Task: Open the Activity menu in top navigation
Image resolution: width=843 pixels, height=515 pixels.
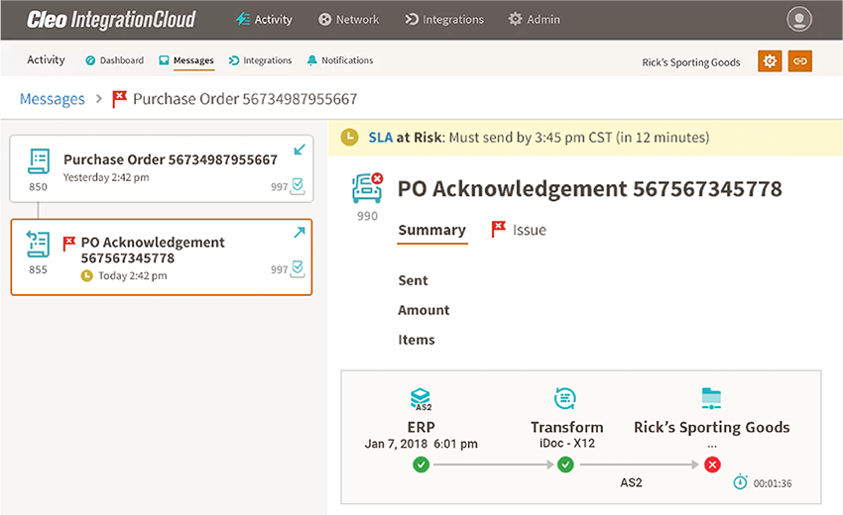Action: 264,20
